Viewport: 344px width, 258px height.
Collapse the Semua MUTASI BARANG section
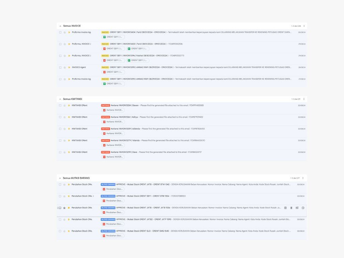(x=60, y=178)
